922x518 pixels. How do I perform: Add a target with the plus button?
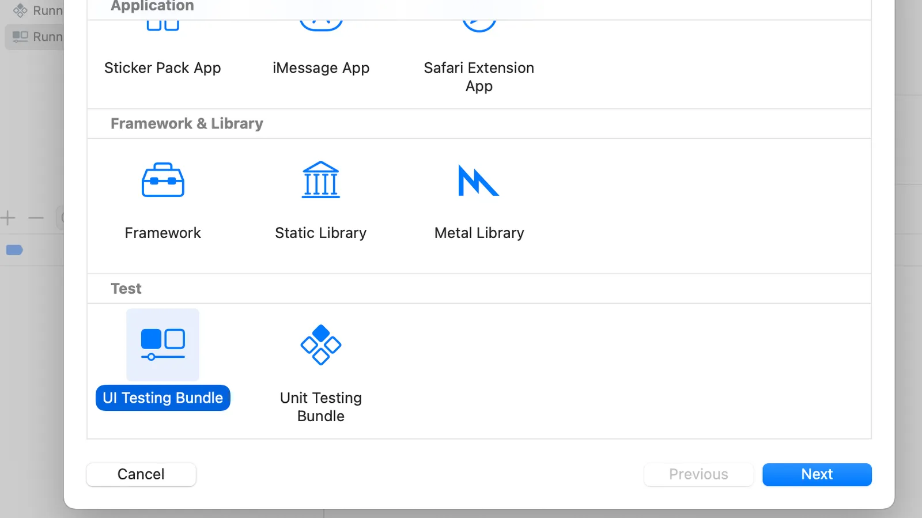pyautogui.click(x=7, y=218)
